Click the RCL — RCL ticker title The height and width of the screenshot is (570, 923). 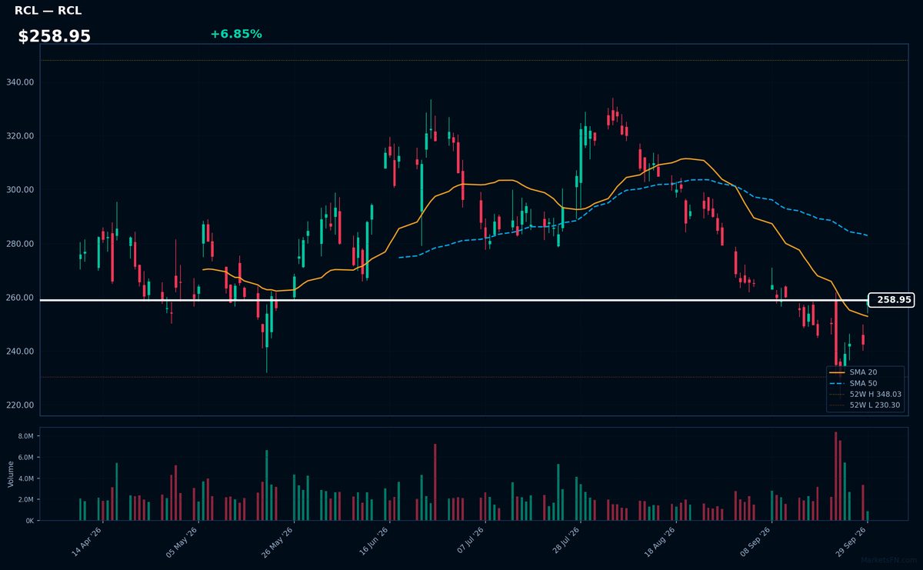(48, 11)
